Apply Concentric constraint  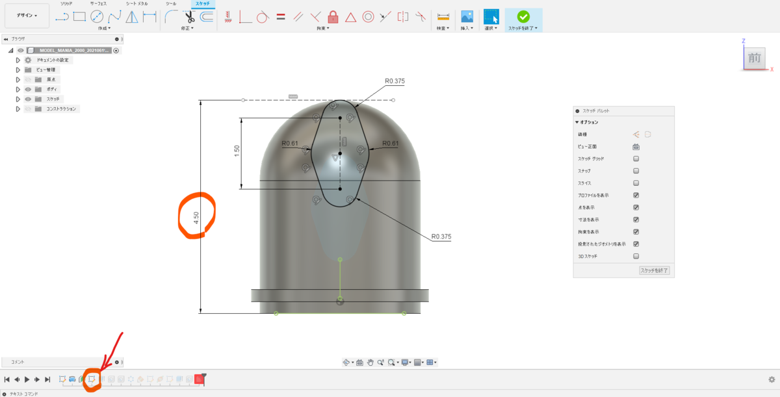369,17
